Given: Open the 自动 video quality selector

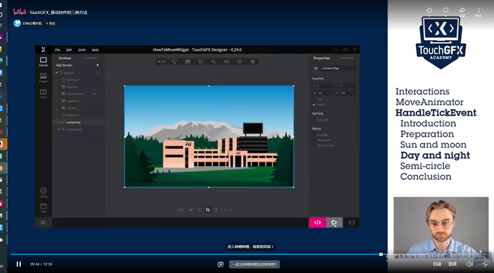Looking at the screenshot, I should [437, 264].
